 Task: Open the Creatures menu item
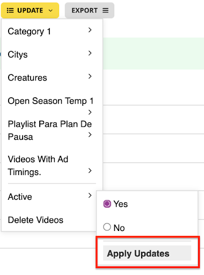click(x=27, y=78)
